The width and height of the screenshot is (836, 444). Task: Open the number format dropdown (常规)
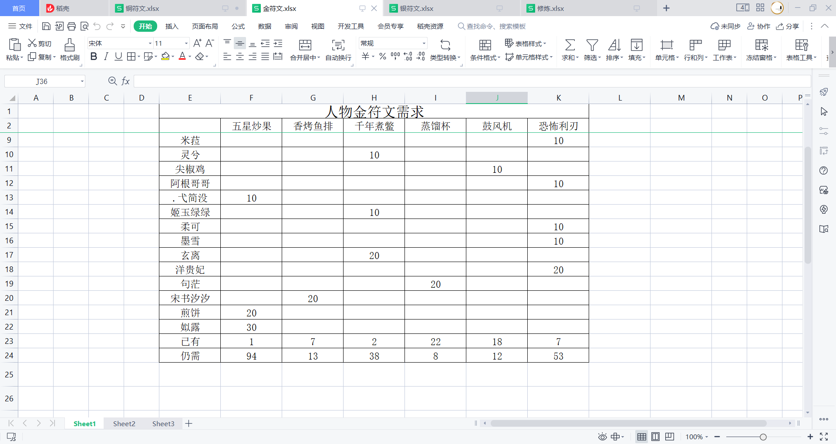(x=424, y=43)
